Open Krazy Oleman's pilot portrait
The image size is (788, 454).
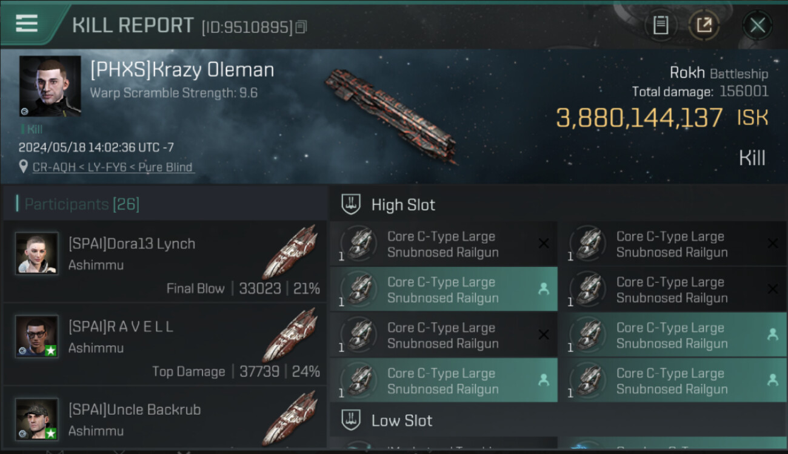pyautogui.click(x=50, y=86)
